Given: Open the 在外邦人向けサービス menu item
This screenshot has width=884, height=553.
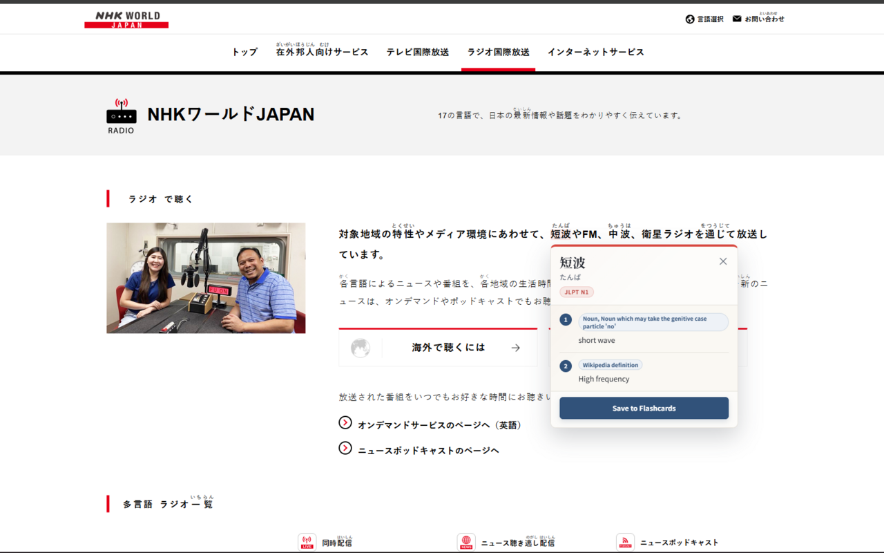Looking at the screenshot, I should click(x=322, y=52).
